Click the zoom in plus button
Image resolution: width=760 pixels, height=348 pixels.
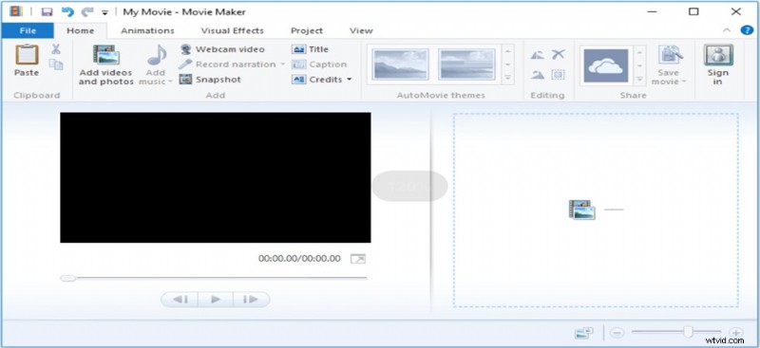[735, 333]
